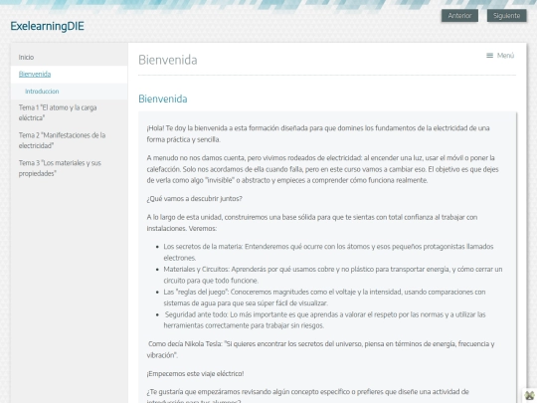Click the gray Bienvenida page heading
Screen dimensions: 537x403
(168, 60)
